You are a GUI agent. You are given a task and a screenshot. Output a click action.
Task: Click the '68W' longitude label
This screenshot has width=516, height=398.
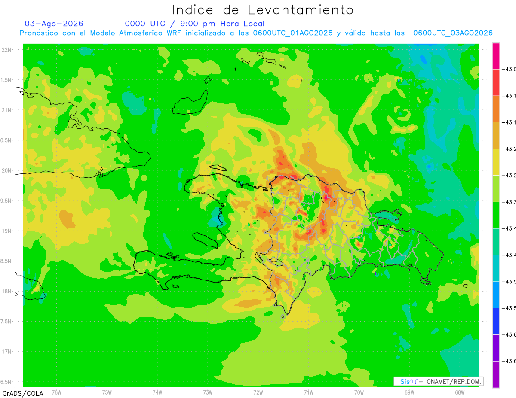tap(460, 392)
